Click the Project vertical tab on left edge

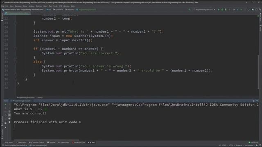[2, 17]
